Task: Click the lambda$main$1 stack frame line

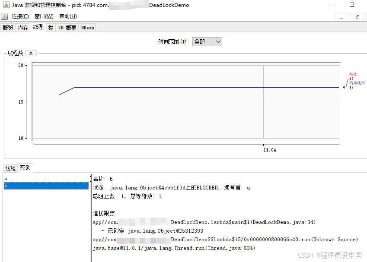Action: (204, 222)
